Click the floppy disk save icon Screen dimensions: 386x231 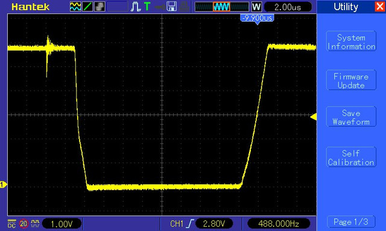(171, 7)
